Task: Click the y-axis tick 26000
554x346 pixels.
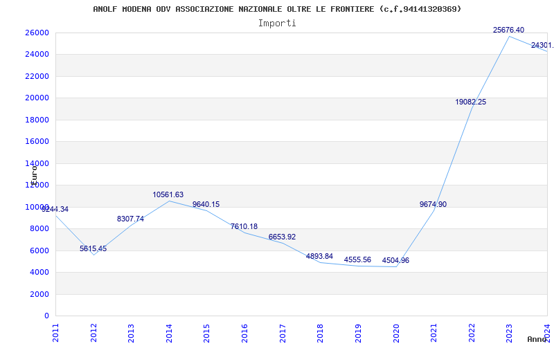Action: (37, 33)
